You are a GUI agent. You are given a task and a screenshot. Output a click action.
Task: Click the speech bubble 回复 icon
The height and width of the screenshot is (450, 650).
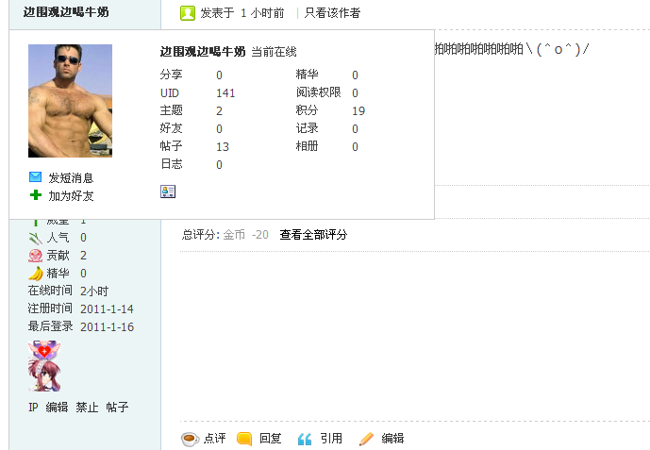[x=244, y=439]
